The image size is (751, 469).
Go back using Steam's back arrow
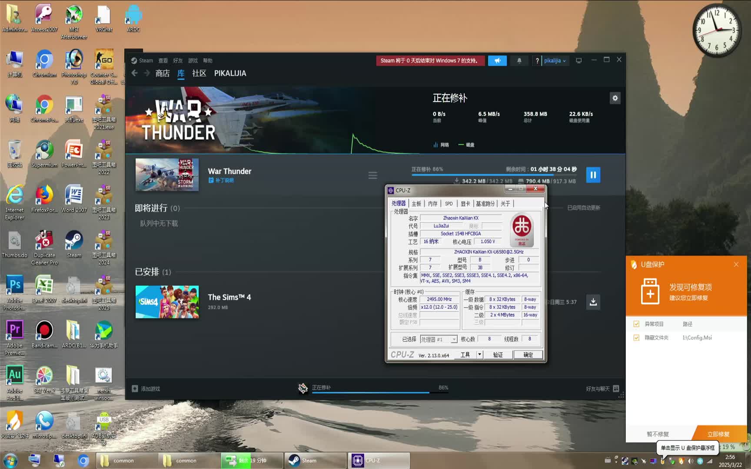[x=135, y=73]
